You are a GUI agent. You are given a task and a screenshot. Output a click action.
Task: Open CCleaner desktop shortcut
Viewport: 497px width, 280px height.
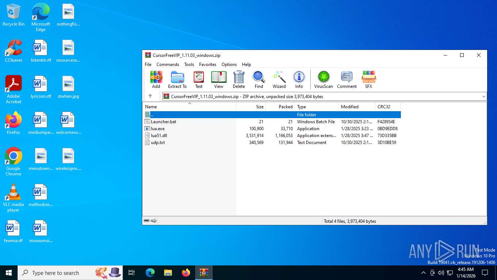(14, 51)
